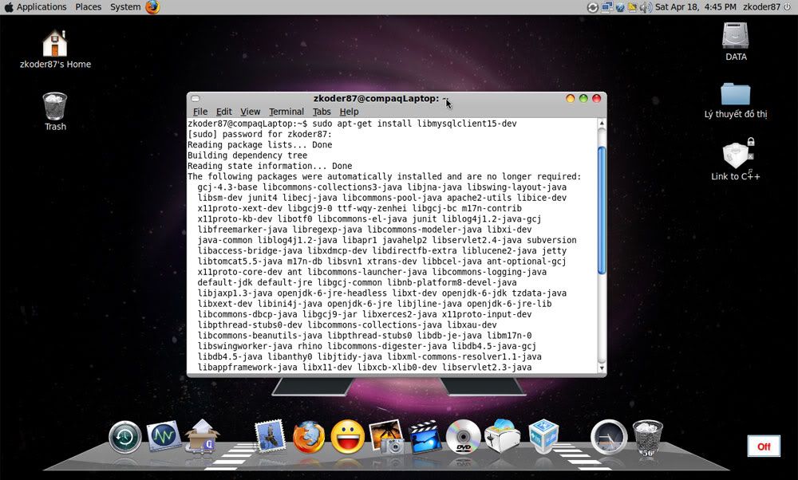The width and height of the screenshot is (798, 480).
Task: Open the Lý thuyết đồ thị folder
Action: (x=736, y=100)
